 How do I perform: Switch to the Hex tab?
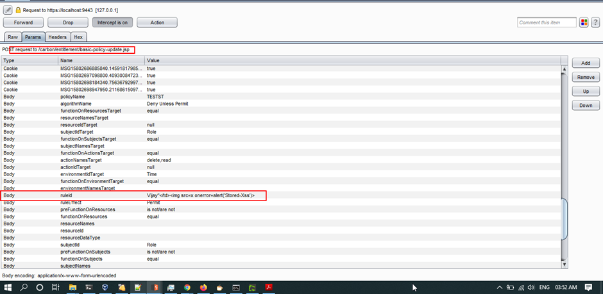(x=78, y=37)
